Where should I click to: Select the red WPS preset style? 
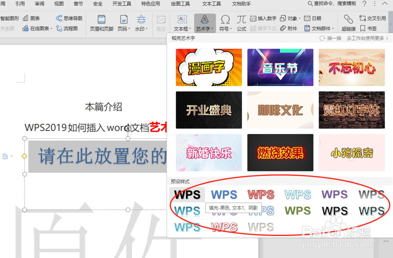pyautogui.click(x=261, y=194)
